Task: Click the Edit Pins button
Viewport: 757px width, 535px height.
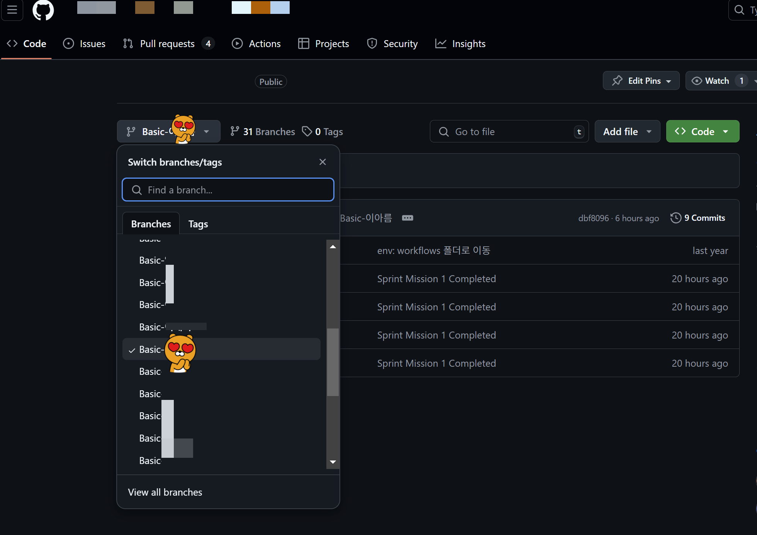Action: (x=641, y=81)
